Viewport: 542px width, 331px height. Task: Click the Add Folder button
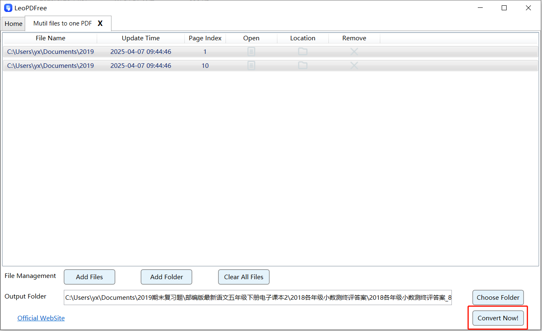coord(167,277)
